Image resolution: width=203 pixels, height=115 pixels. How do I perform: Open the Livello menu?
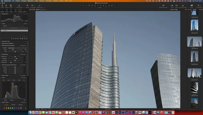point(36,1)
